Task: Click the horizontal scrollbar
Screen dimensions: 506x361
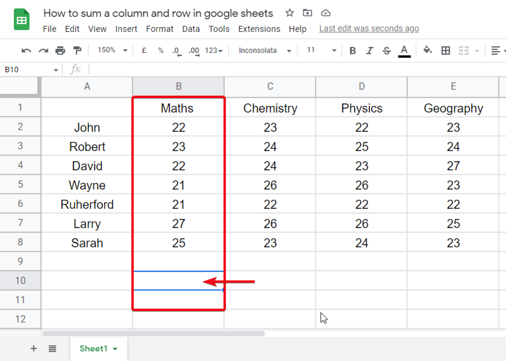Action: [154, 334]
